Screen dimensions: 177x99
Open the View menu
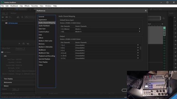click(x=41, y=6)
